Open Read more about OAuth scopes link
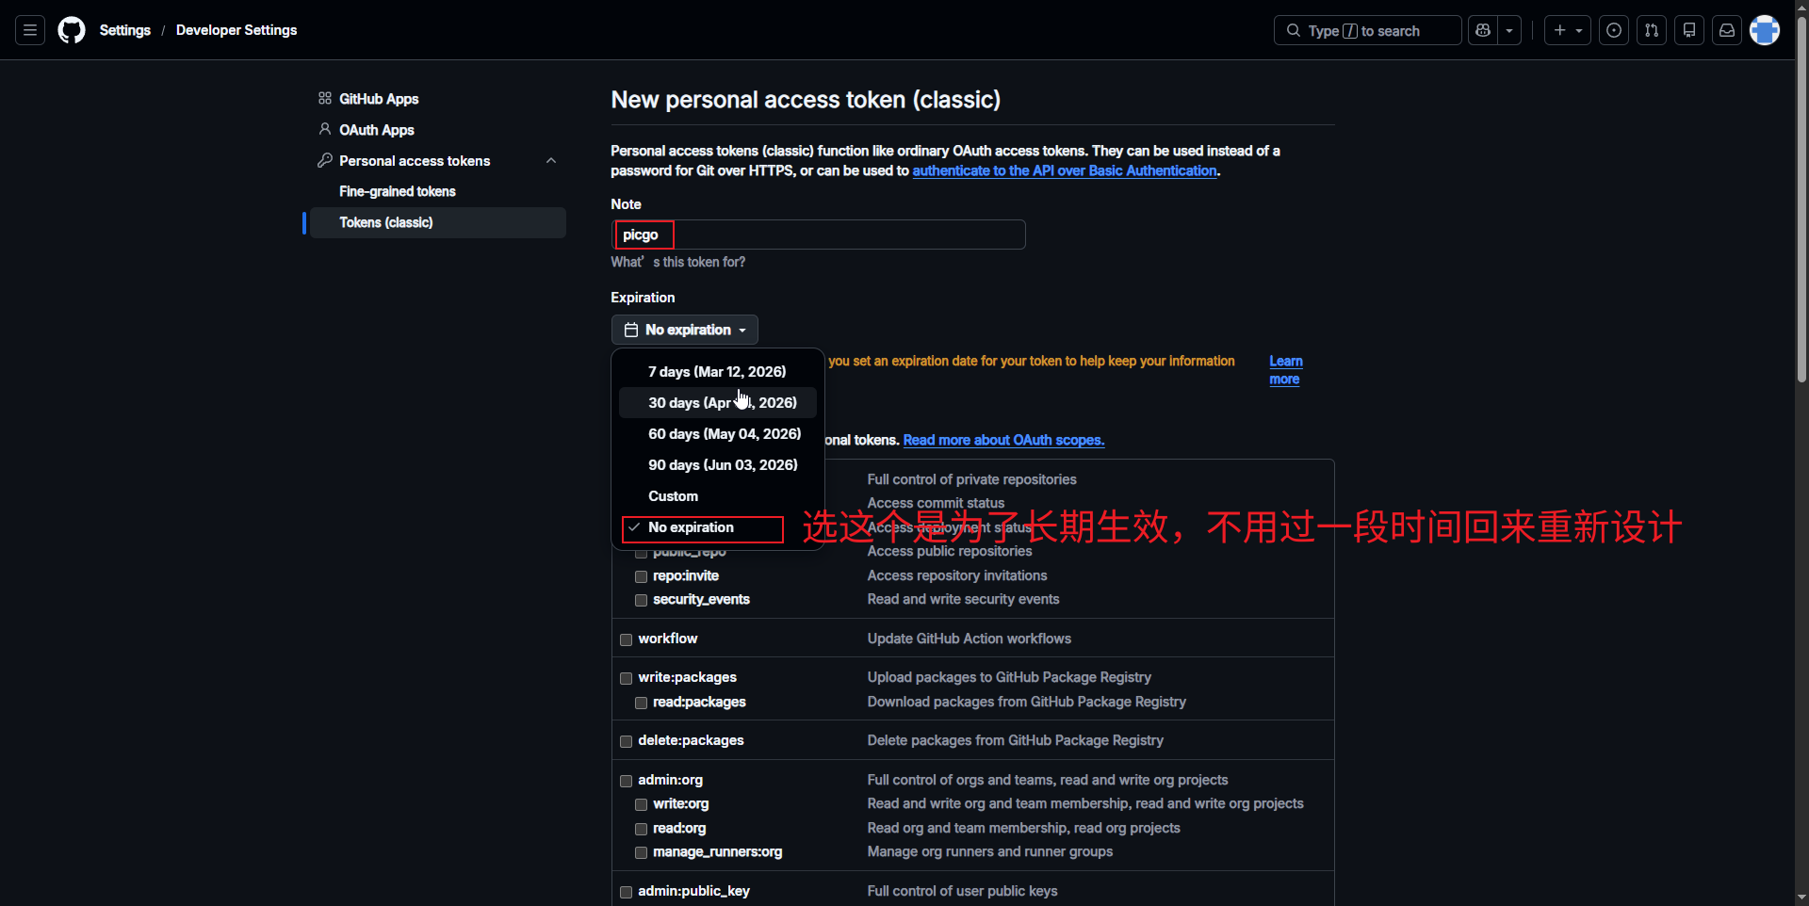The width and height of the screenshot is (1809, 906). (x=1003, y=440)
